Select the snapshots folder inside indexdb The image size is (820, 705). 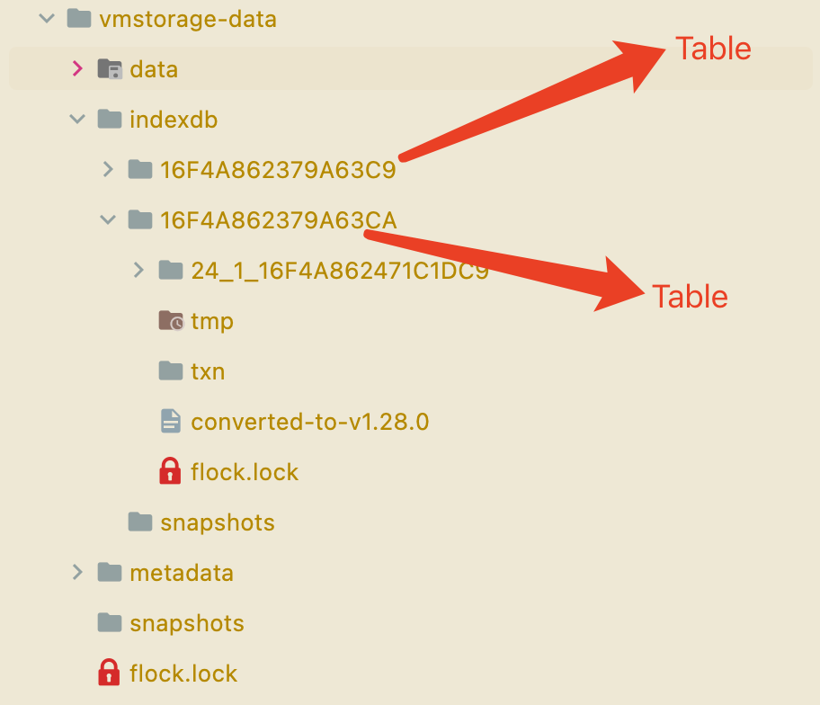tap(217, 522)
